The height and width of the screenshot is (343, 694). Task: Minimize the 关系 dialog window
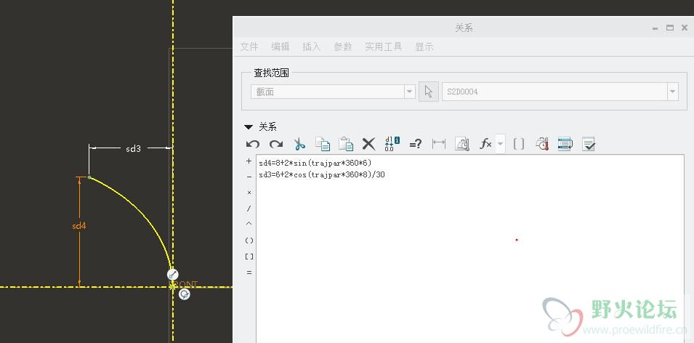[655, 28]
